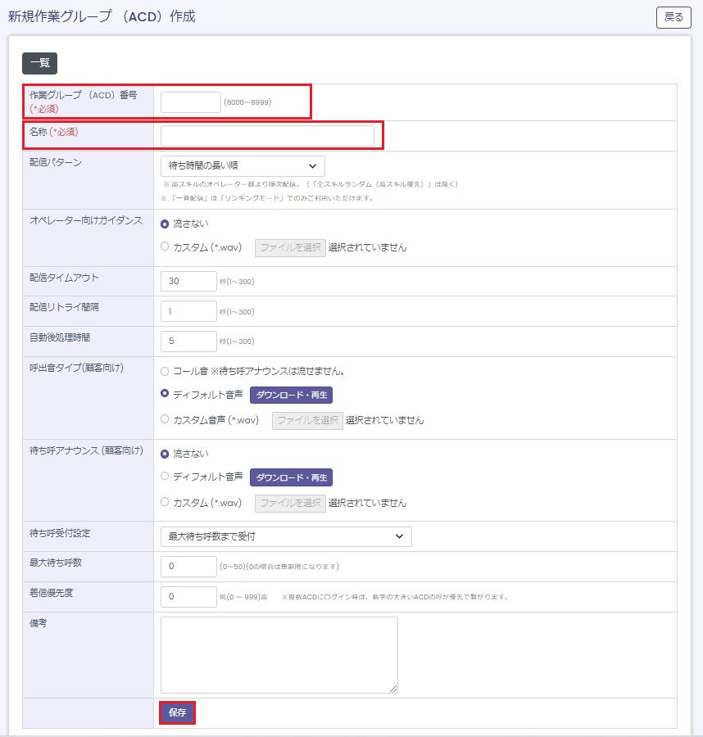Click ダウンロード・再生 for 呼出音タイプ default voice
703x737 pixels.
click(x=291, y=395)
